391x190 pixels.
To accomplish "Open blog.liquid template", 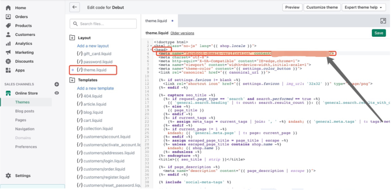I will pyautogui.click(x=89, y=112).
